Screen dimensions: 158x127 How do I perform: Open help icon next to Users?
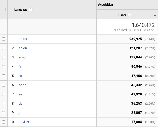(x=129, y=15)
